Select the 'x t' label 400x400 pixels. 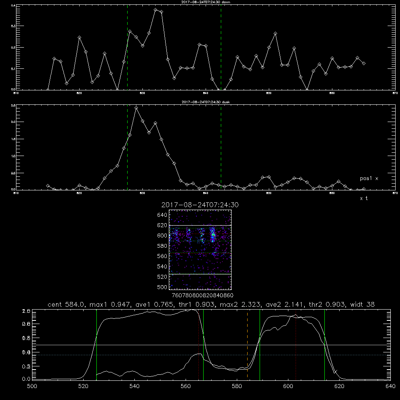click(x=364, y=198)
